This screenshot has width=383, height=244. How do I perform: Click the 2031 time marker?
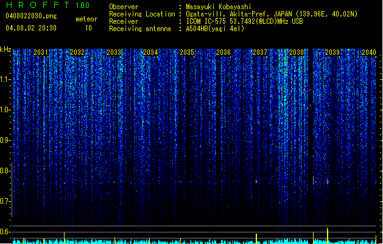(41, 52)
